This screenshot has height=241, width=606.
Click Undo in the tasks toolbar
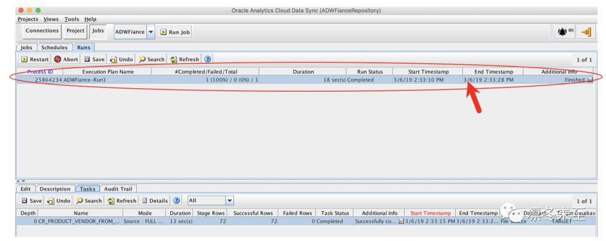58,201
